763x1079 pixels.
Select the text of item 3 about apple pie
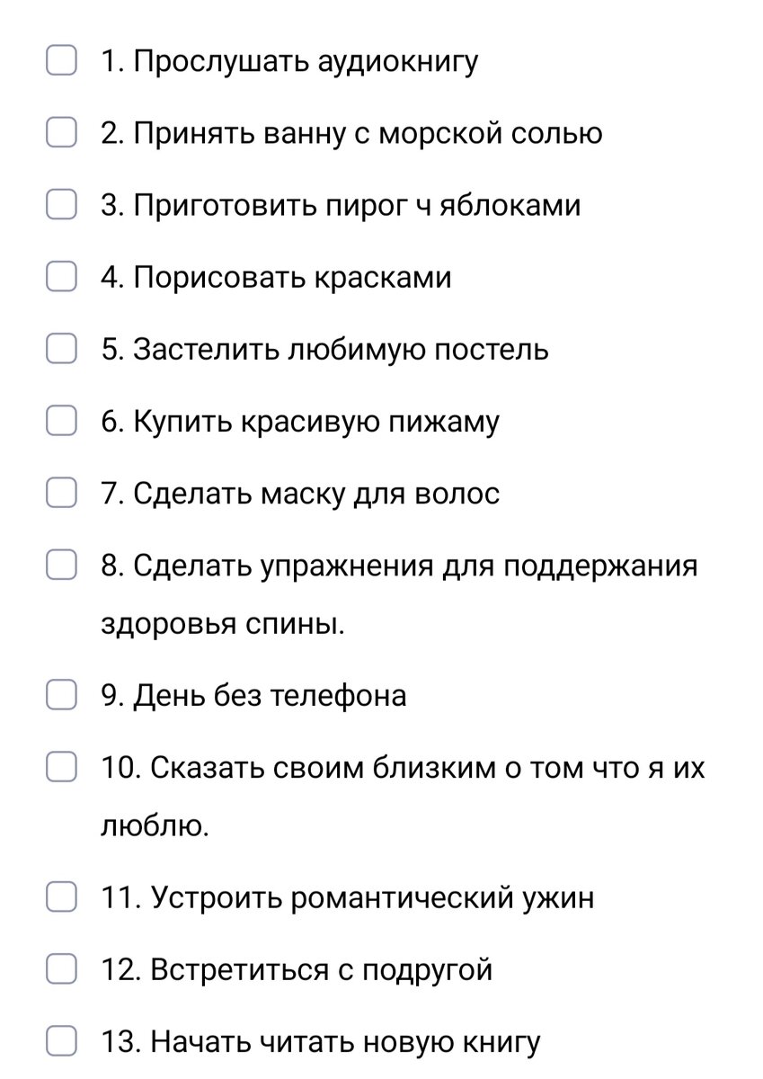[342, 205]
